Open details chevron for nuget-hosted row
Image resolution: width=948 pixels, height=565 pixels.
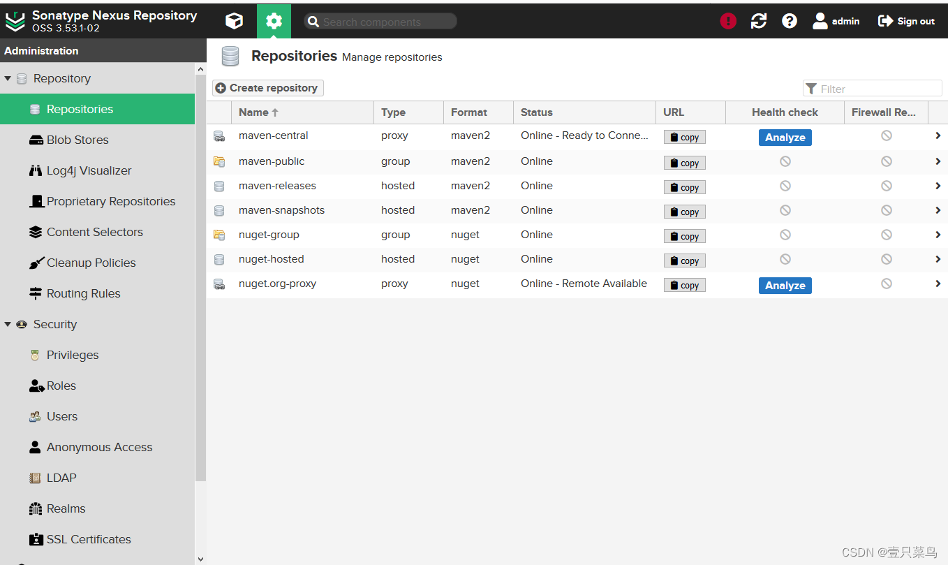(x=938, y=259)
